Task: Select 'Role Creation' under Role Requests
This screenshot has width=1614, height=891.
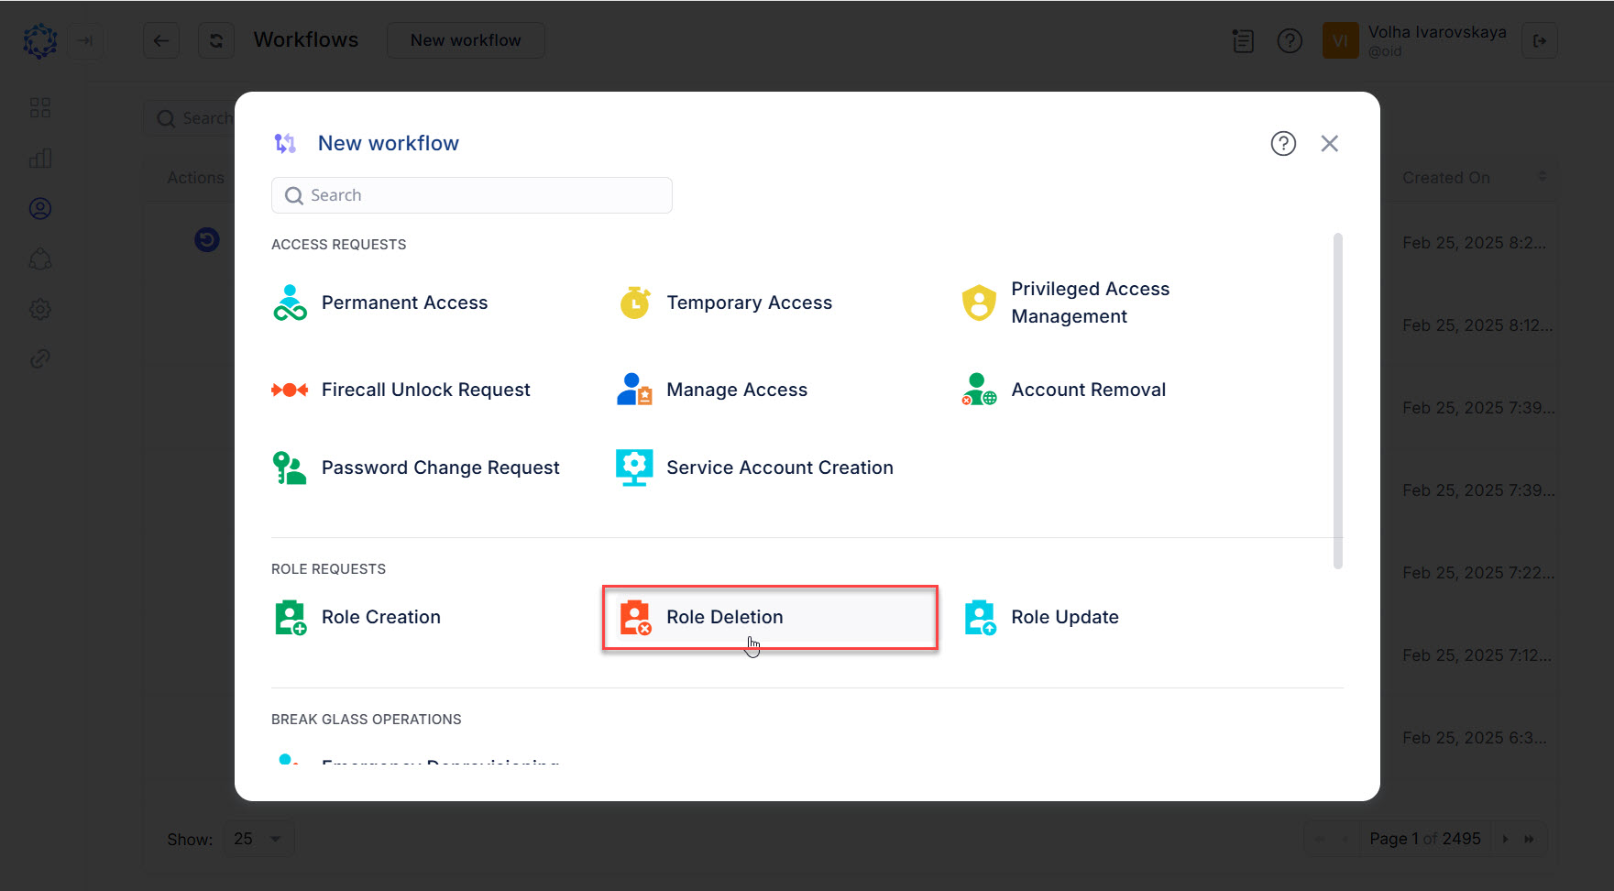Action: [x=381, y=617]
